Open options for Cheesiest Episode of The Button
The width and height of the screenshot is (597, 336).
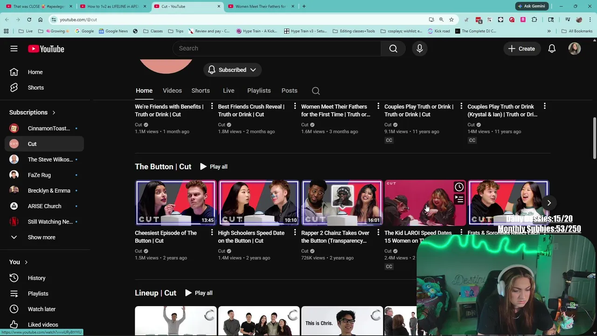pos(212,232)
